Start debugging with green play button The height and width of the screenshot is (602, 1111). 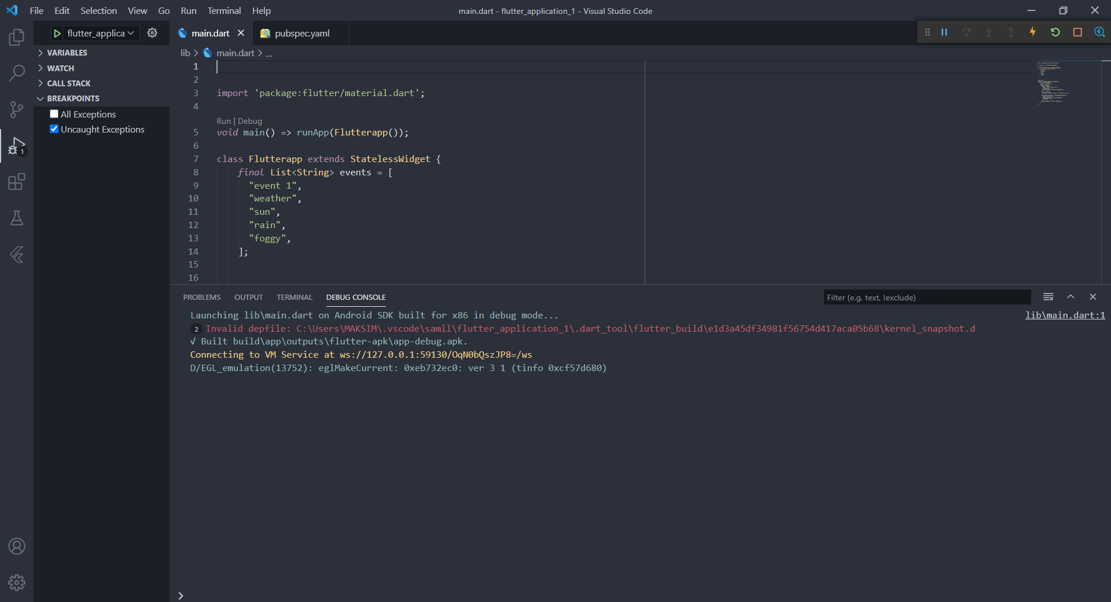click(x=57, y=34)
